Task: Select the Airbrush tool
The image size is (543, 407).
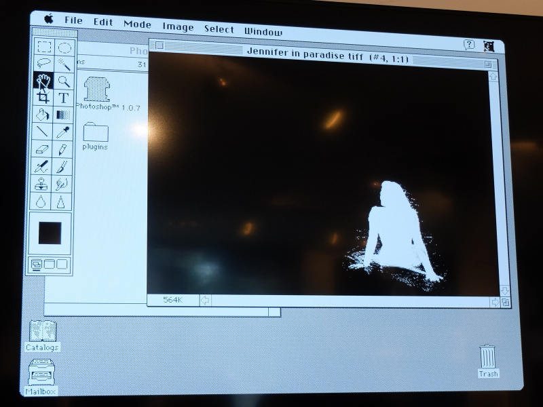Action: pyautogui.click(x=41, y=166)
